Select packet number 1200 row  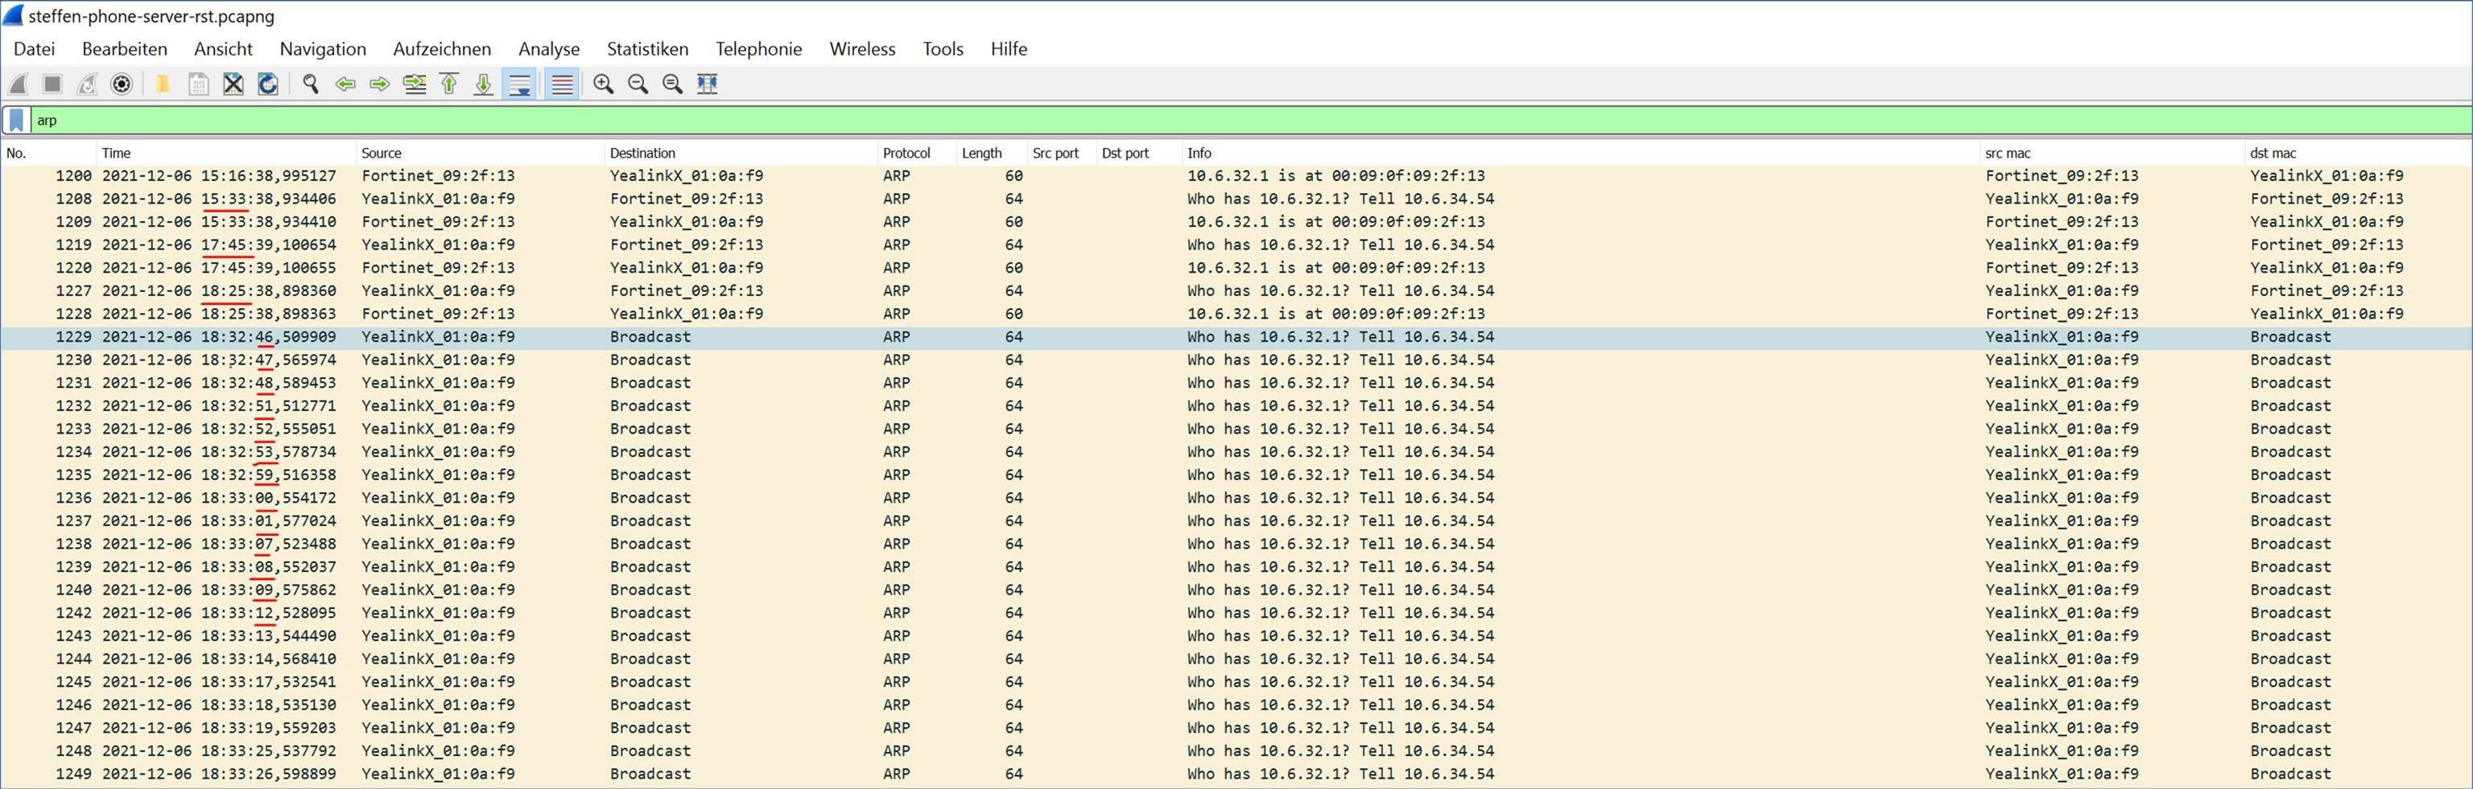click(1236, 176)
